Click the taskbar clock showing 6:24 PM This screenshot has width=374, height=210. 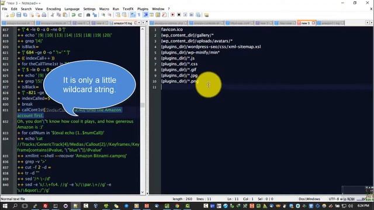click(363, 205)
